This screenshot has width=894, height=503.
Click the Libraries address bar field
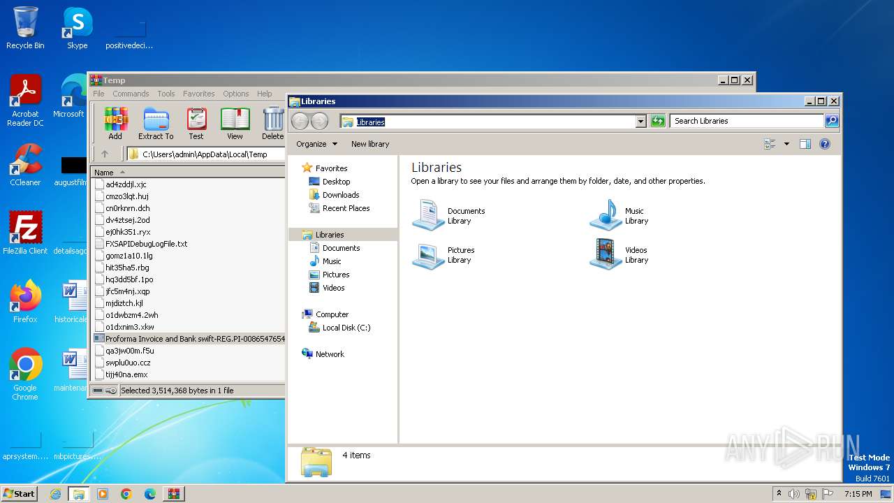click(488, 122)
